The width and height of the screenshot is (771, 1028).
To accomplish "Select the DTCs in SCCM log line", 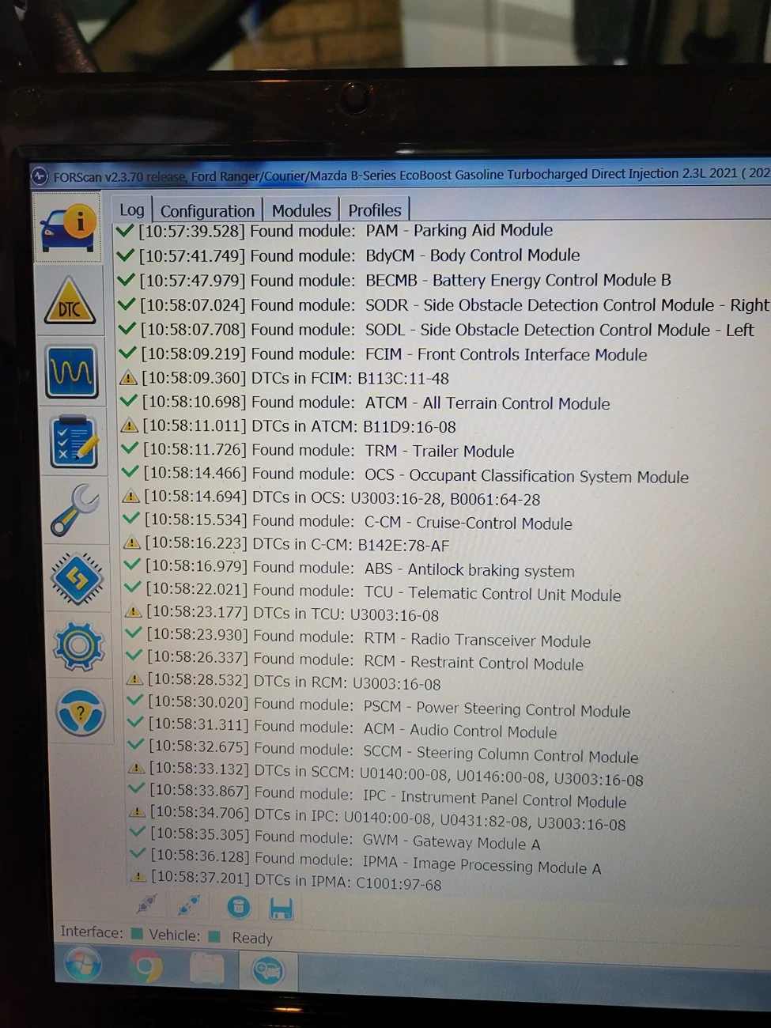I will point(387,773).
